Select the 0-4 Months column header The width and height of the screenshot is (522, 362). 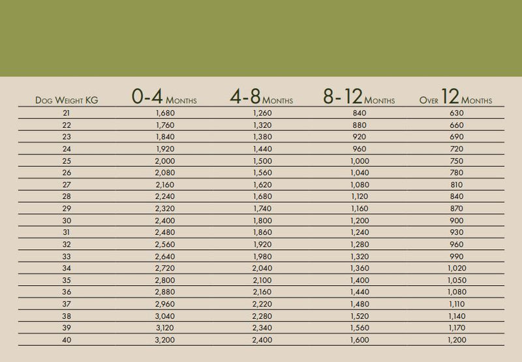coord(164,98)
